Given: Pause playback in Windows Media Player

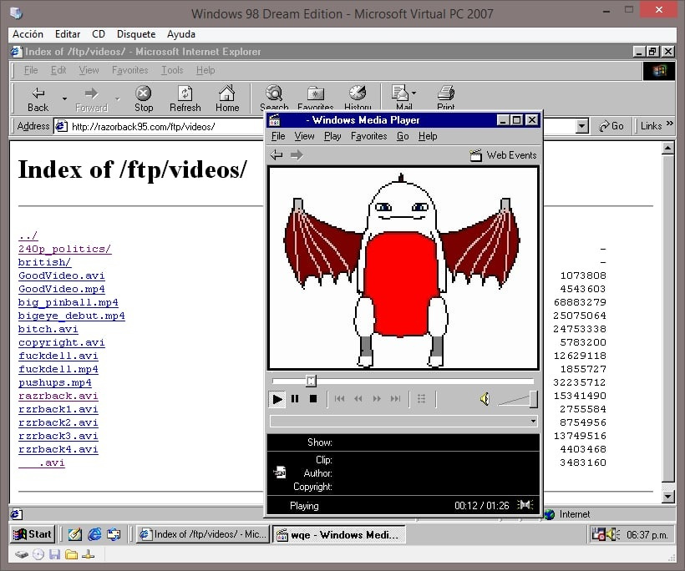Looking at the screenshot, I should (295, 398).
